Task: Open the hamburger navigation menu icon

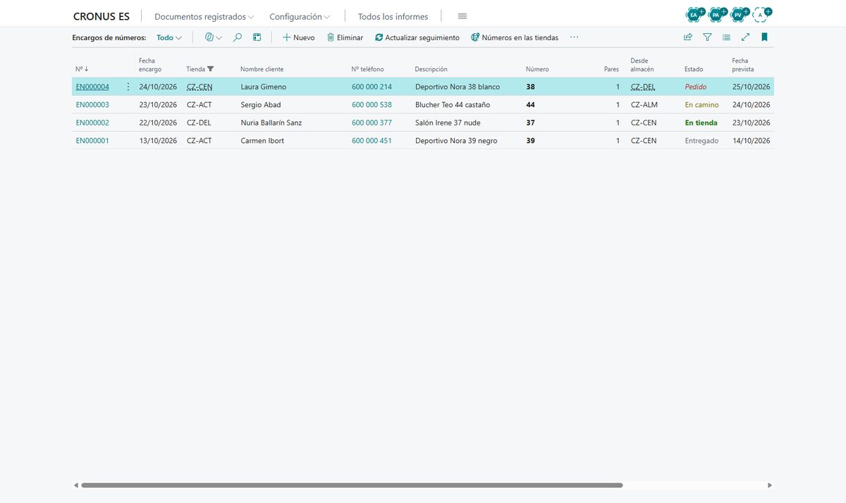Action: pos(462,16)
